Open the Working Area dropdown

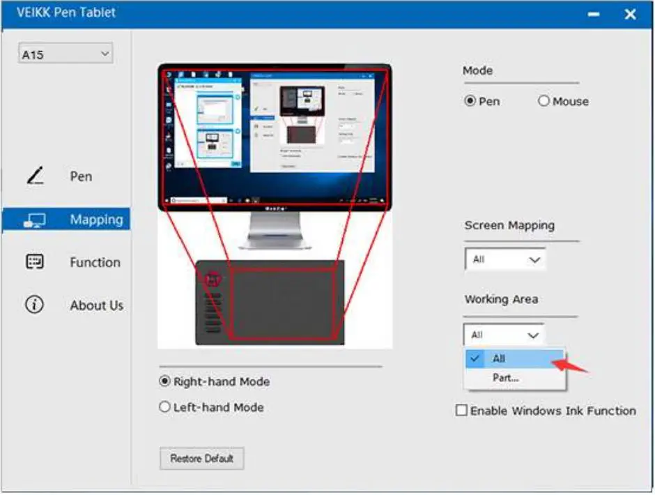click(505, 334)
